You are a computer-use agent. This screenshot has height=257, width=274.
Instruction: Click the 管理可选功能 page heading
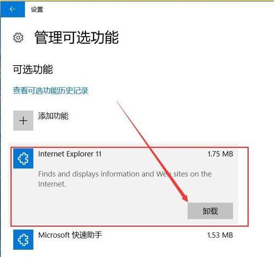[x=77, y=37]
